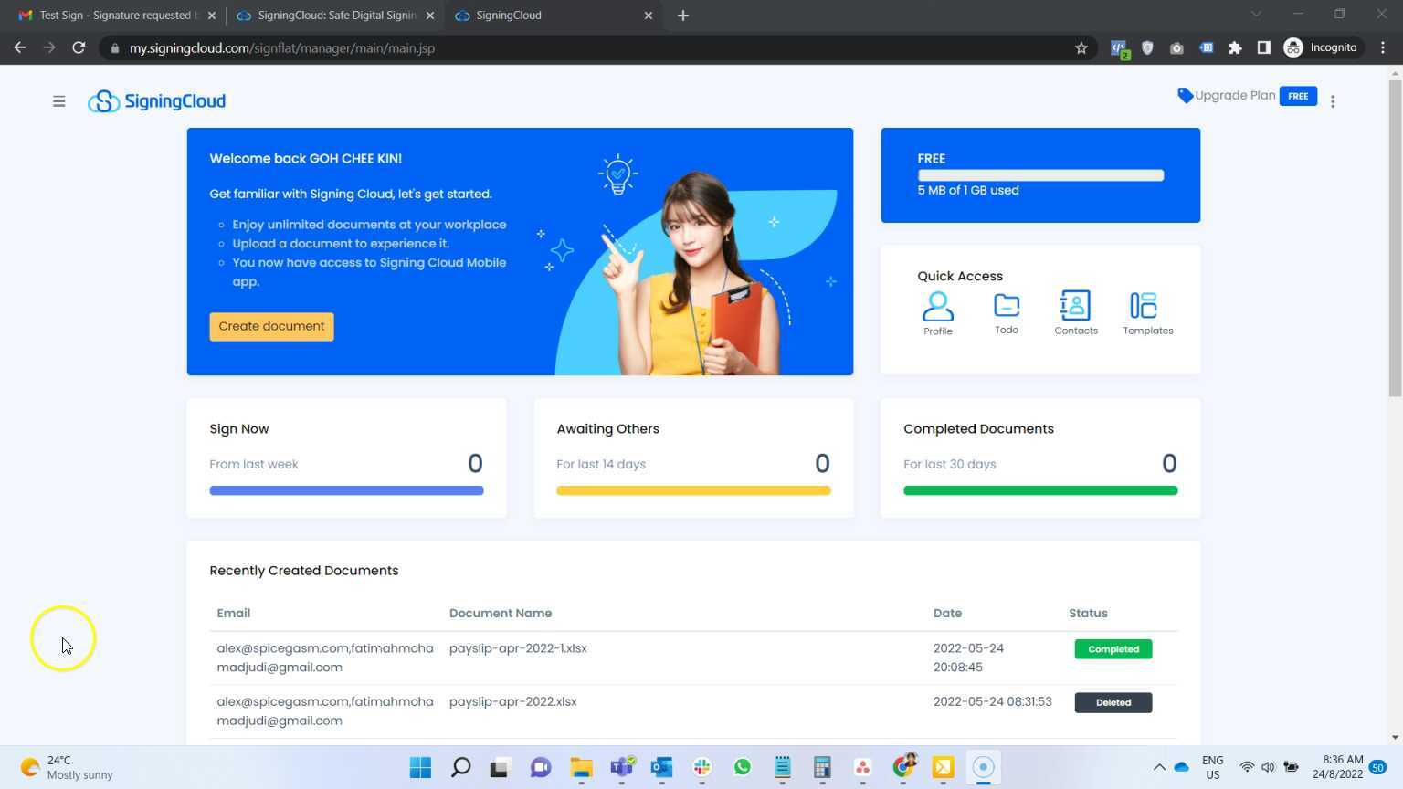Open the Incognito profile menu
Screen dimensions: 1403x789
pyautogui.click(x=1321, y=47)
